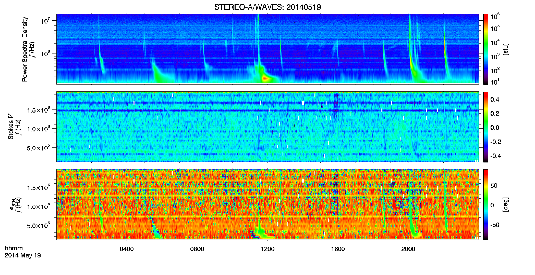Screen dimensions: 535x275
Task: Click the 2014 May 19 date label
Action: 23,255
